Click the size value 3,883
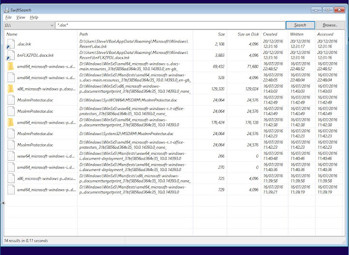Viewport: 349px width, 255px height. coord(220,55)
